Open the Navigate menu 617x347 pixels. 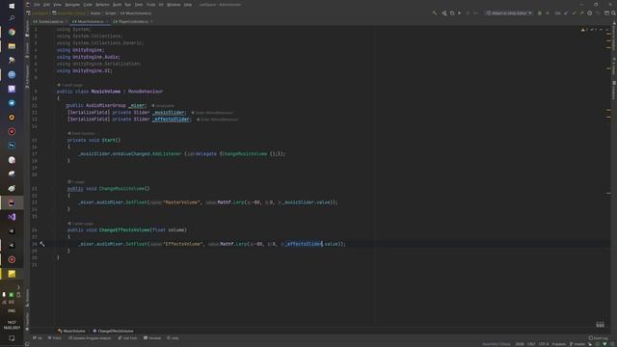[72, 5]
